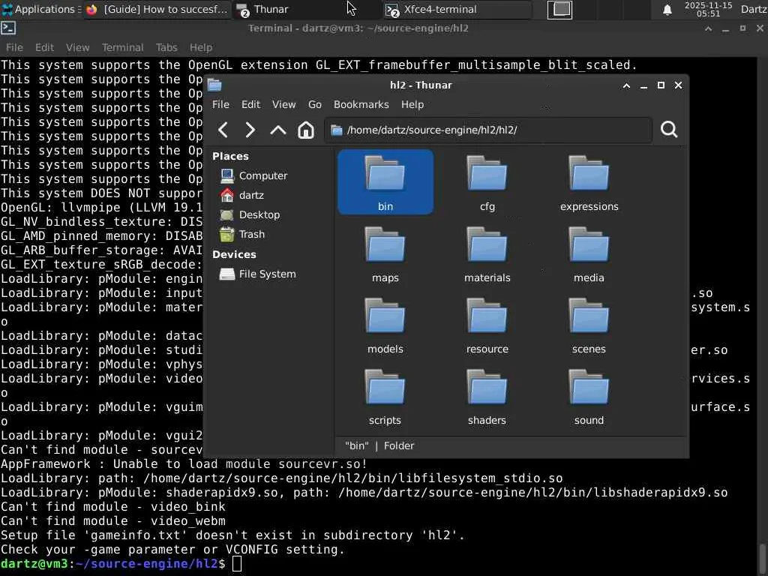This screenshot has height=576, width=768.
Task: Open Thunar Help menu
Action: click(x=412, y=104)
